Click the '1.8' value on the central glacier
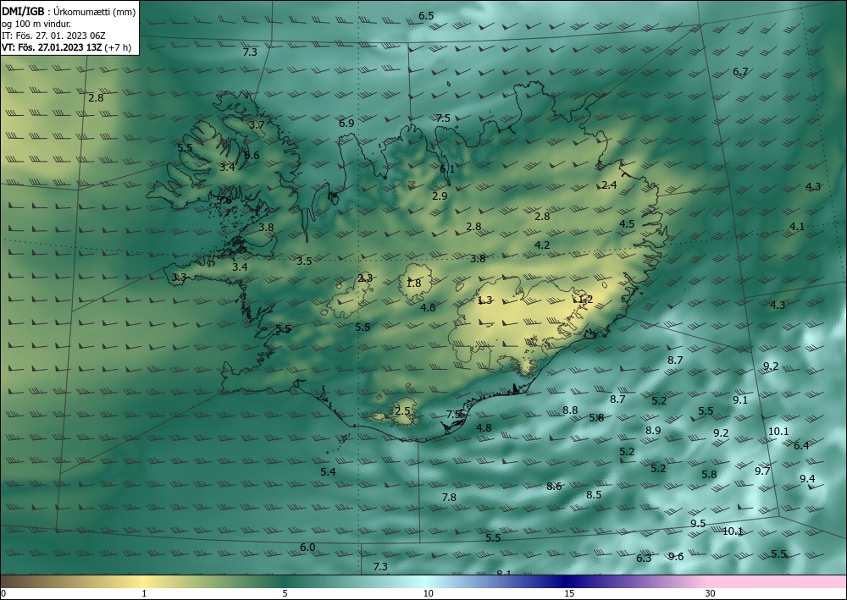The height and width of the screenshot is (600, 847). [413, 283]
